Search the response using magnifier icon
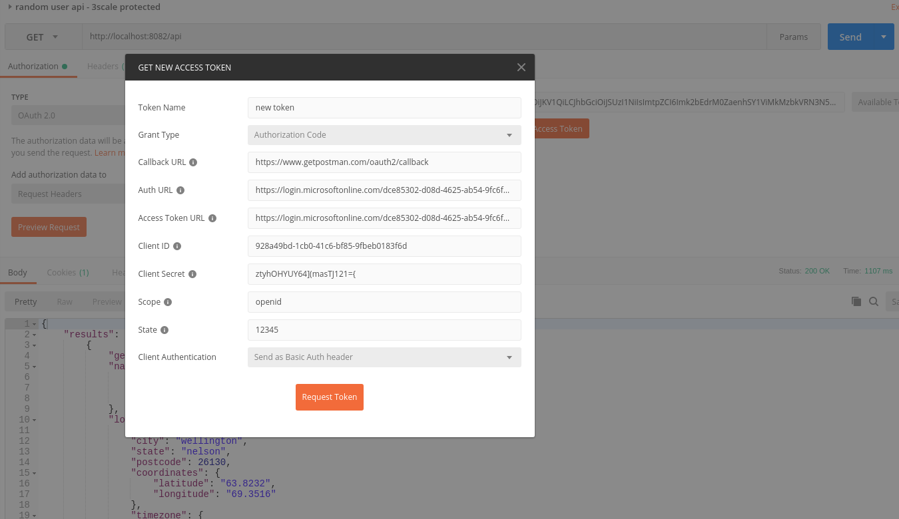 point(874,301)
